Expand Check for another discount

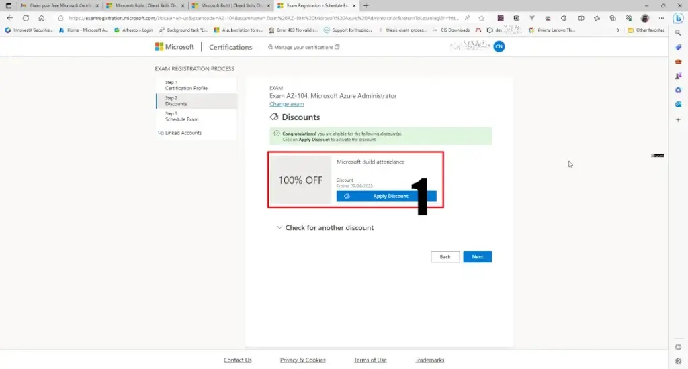(x=325, y=228)
